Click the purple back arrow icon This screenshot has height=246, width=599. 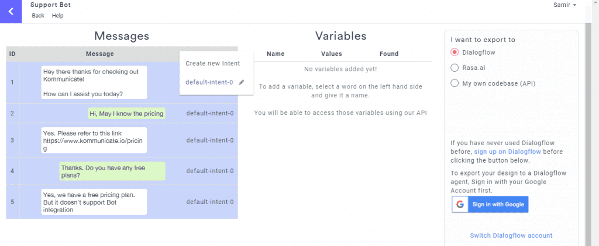[x=11, y=12]
